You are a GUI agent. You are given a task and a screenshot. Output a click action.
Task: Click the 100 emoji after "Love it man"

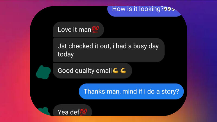click(x=95, y=30)
